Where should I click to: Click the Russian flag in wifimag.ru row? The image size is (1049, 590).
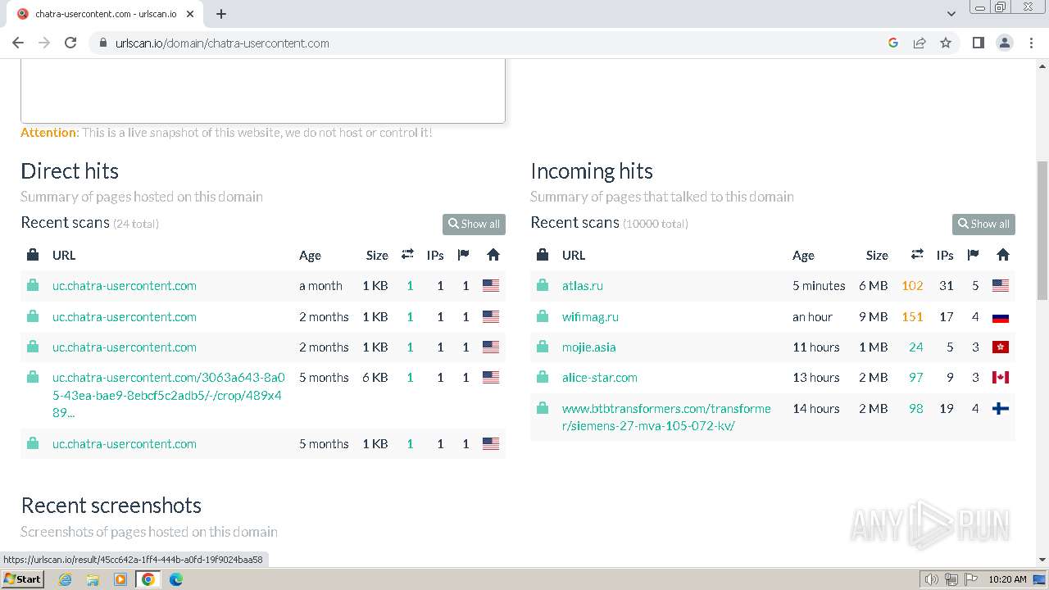point(1001,317)
